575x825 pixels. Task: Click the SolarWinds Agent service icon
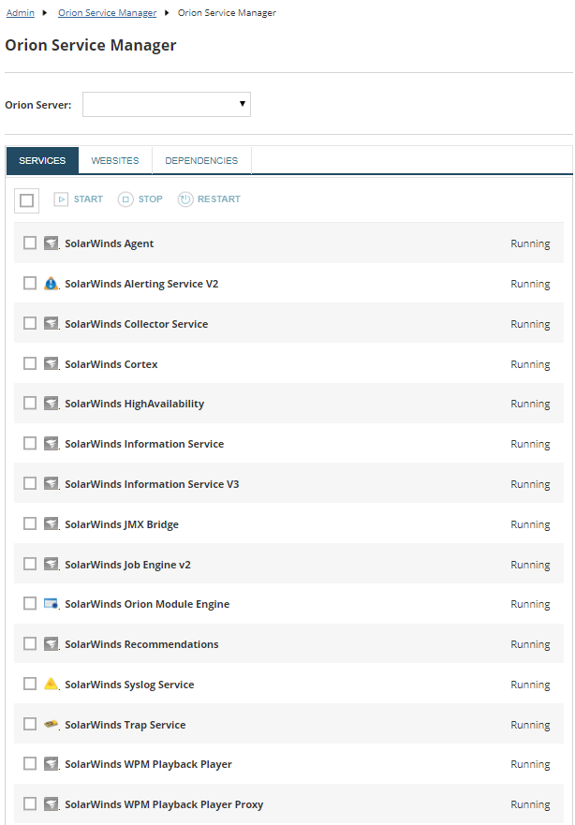pos(52,243)
